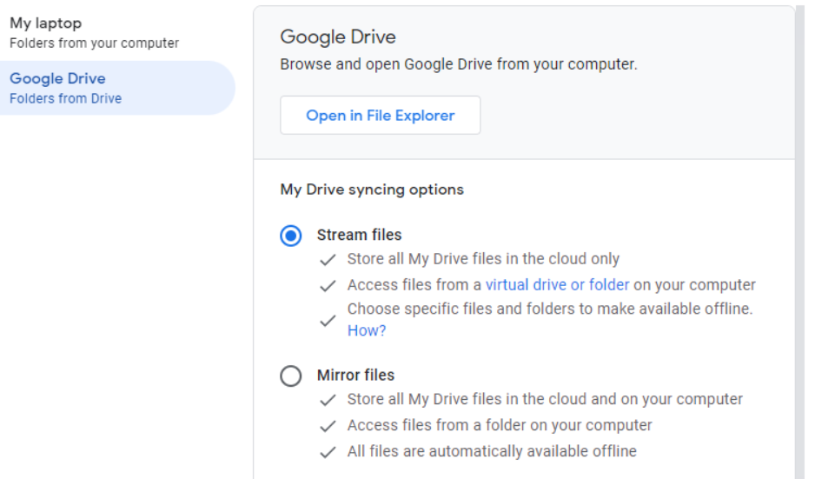The image size is (815, 479).
Task: Click checkmark beside 'All files are automatically available offline'
Action: point(328,452)
